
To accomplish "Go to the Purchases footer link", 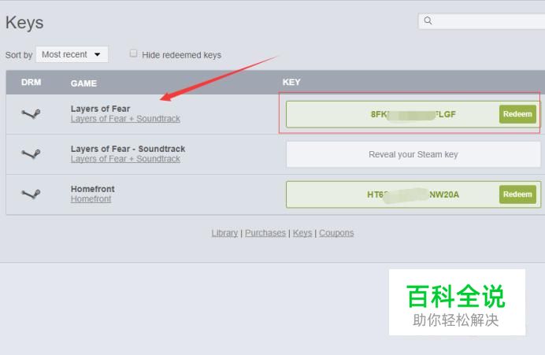I will tap(265, 233).
